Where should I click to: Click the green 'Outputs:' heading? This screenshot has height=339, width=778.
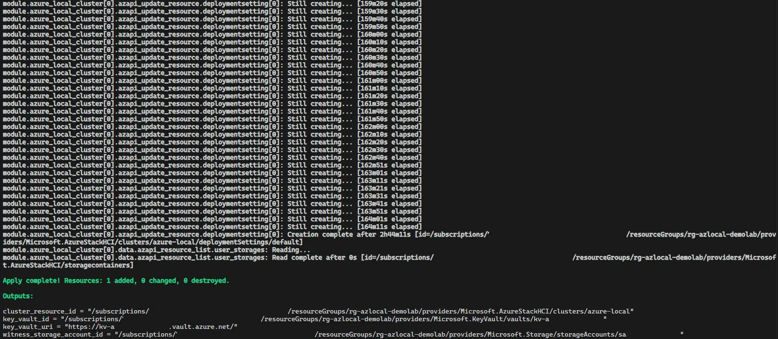click(18, 296)
